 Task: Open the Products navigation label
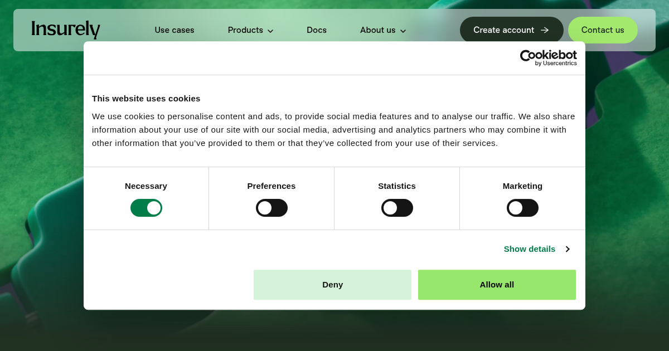[245, 30]
